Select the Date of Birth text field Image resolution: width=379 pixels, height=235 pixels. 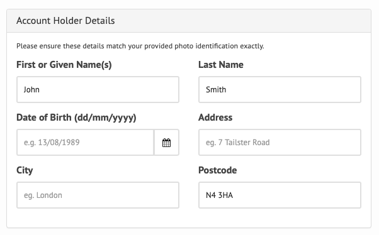(85, 143)
